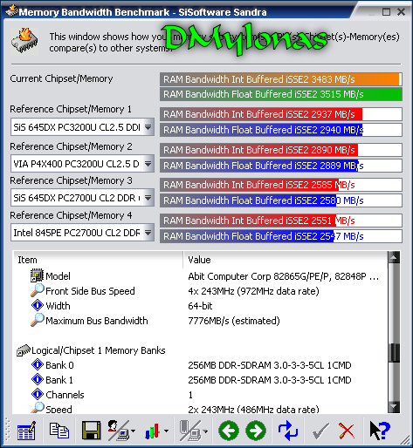Viewport: 413px width, 448px height.
Task: Activate the What's This help cursor icon
Action: (x=380, y=431)
